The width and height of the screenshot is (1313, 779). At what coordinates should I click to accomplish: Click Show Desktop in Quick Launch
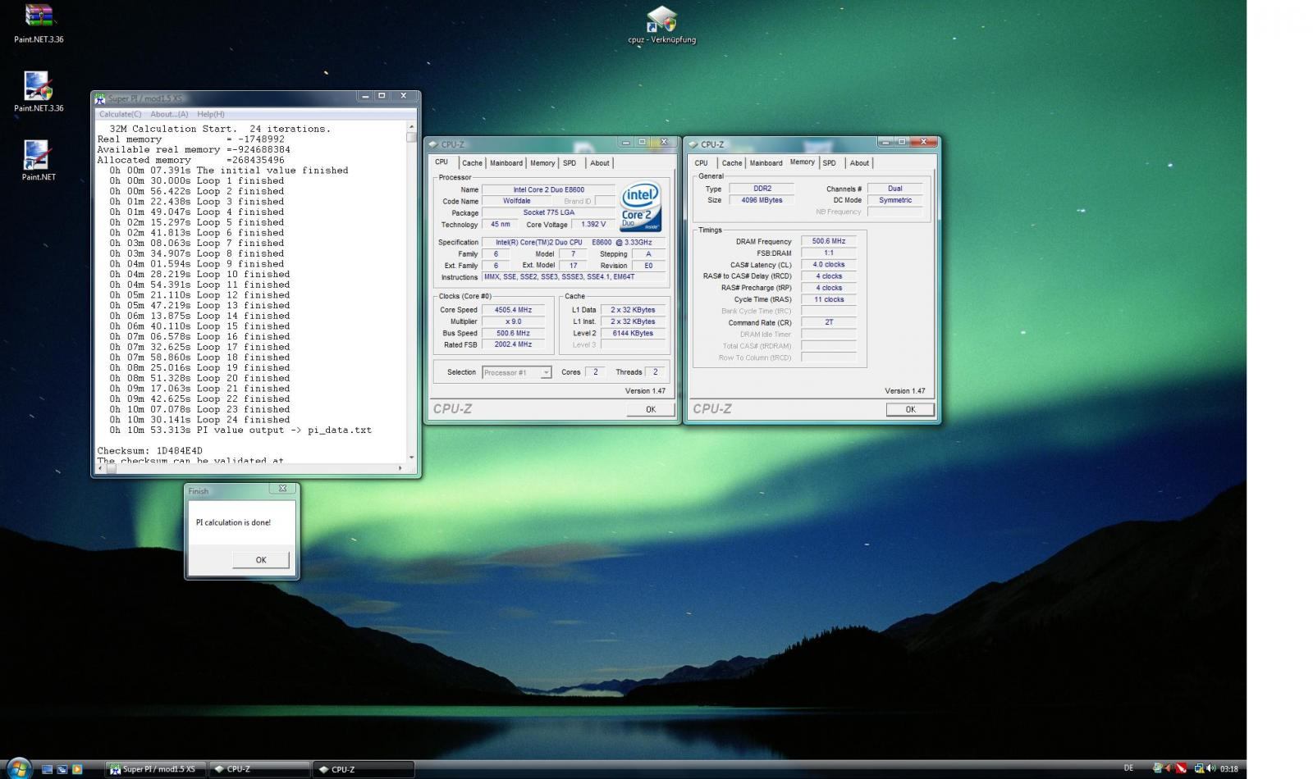tap(47, 769)
